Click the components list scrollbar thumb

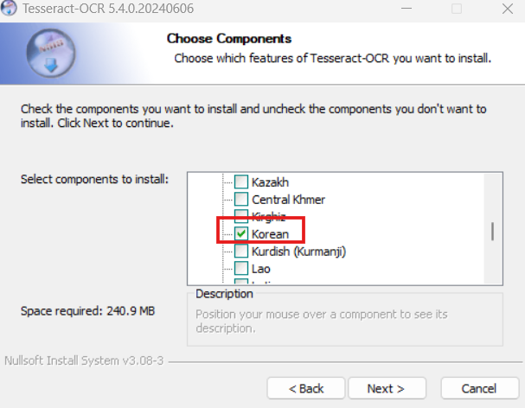click(x=492, y=232)
